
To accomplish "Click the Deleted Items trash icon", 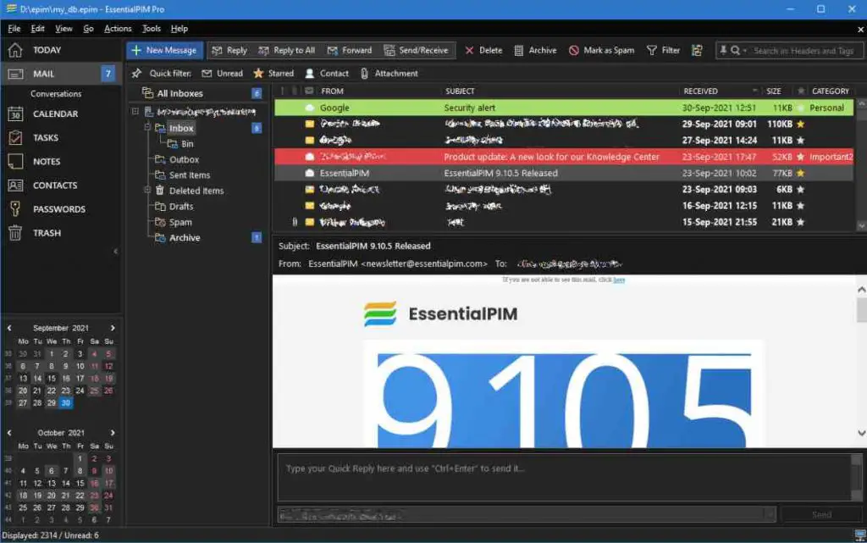I will (160, 191).
